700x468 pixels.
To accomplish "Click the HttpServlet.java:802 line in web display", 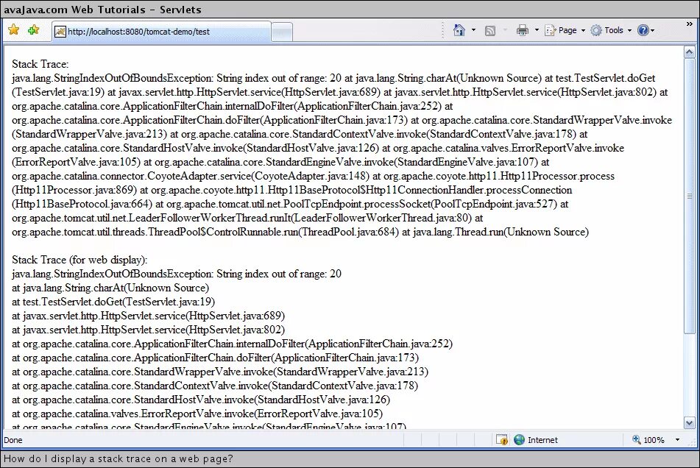I will click(148, 330).
